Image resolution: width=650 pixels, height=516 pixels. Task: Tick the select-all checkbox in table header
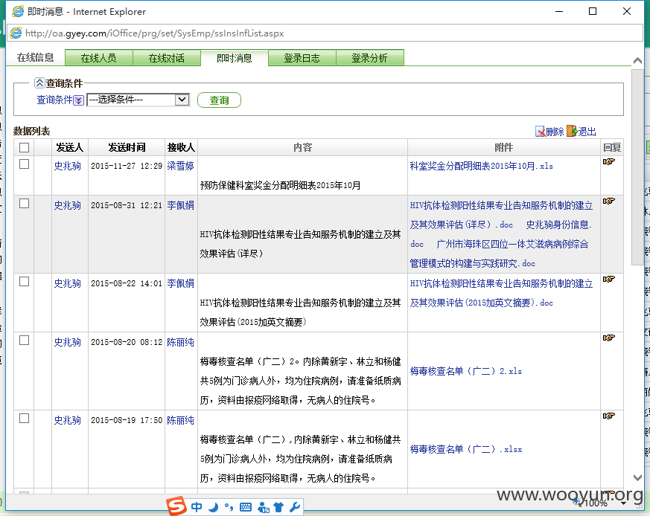point(24,147)
